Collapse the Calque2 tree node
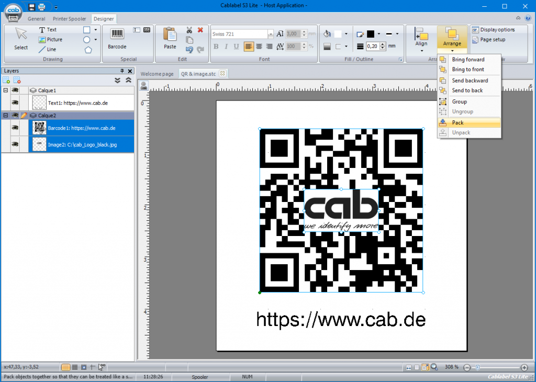 pyautogui.click(x=5, y=116)
